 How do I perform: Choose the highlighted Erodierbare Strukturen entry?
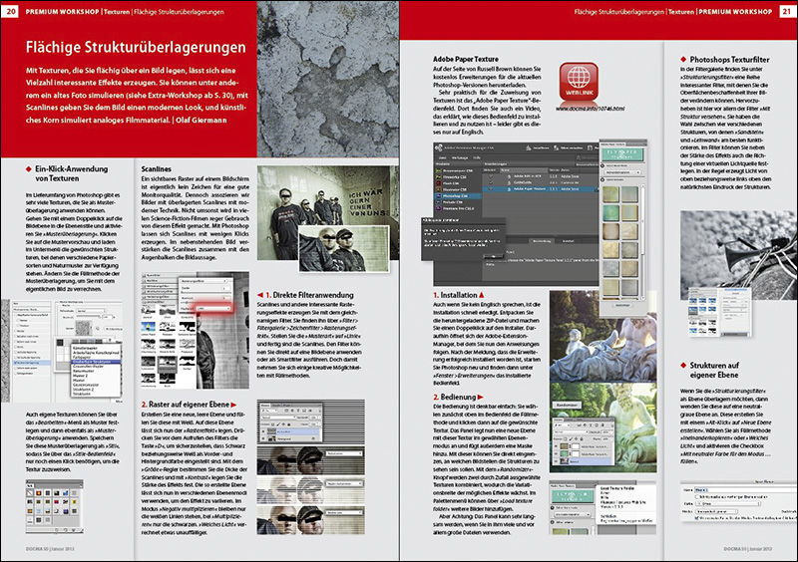click(x=96, y=362)
